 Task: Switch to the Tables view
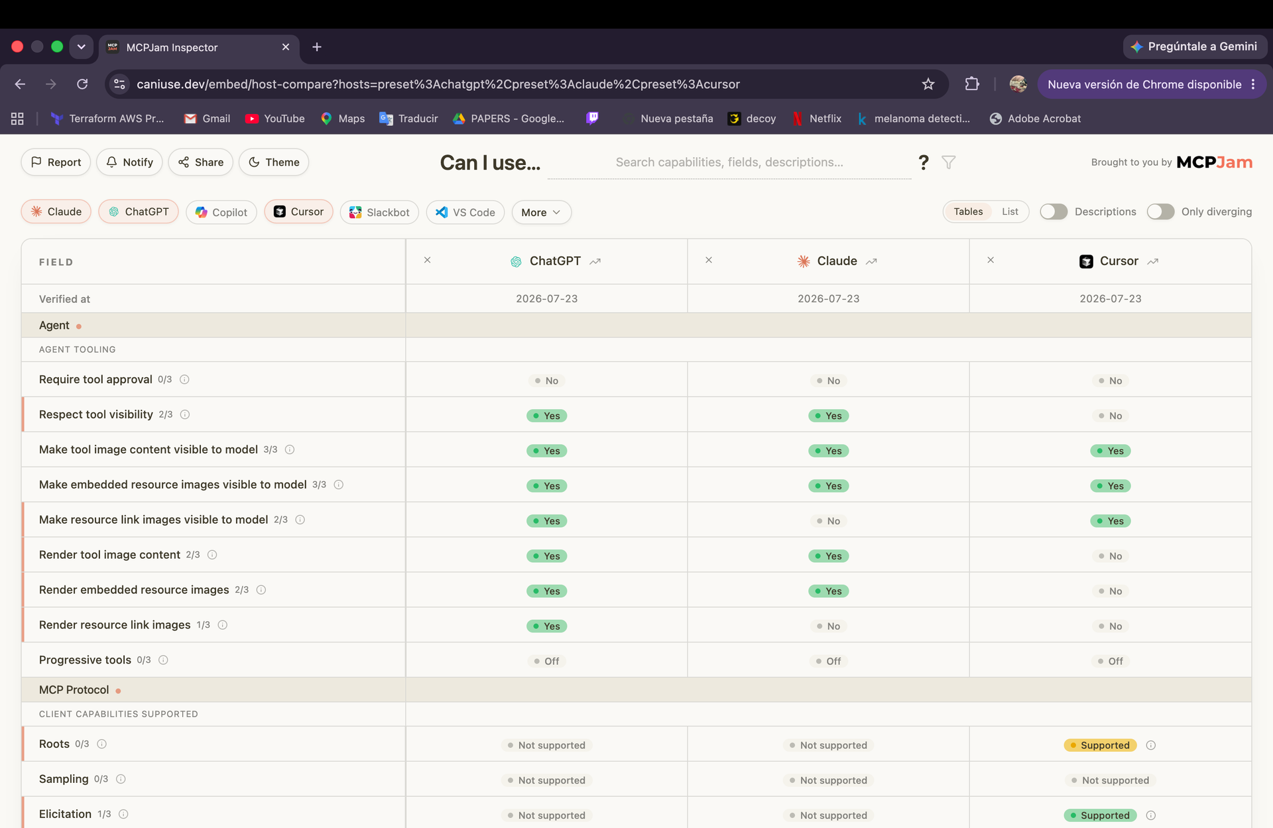pyautogui.click(x=968, y=211)
